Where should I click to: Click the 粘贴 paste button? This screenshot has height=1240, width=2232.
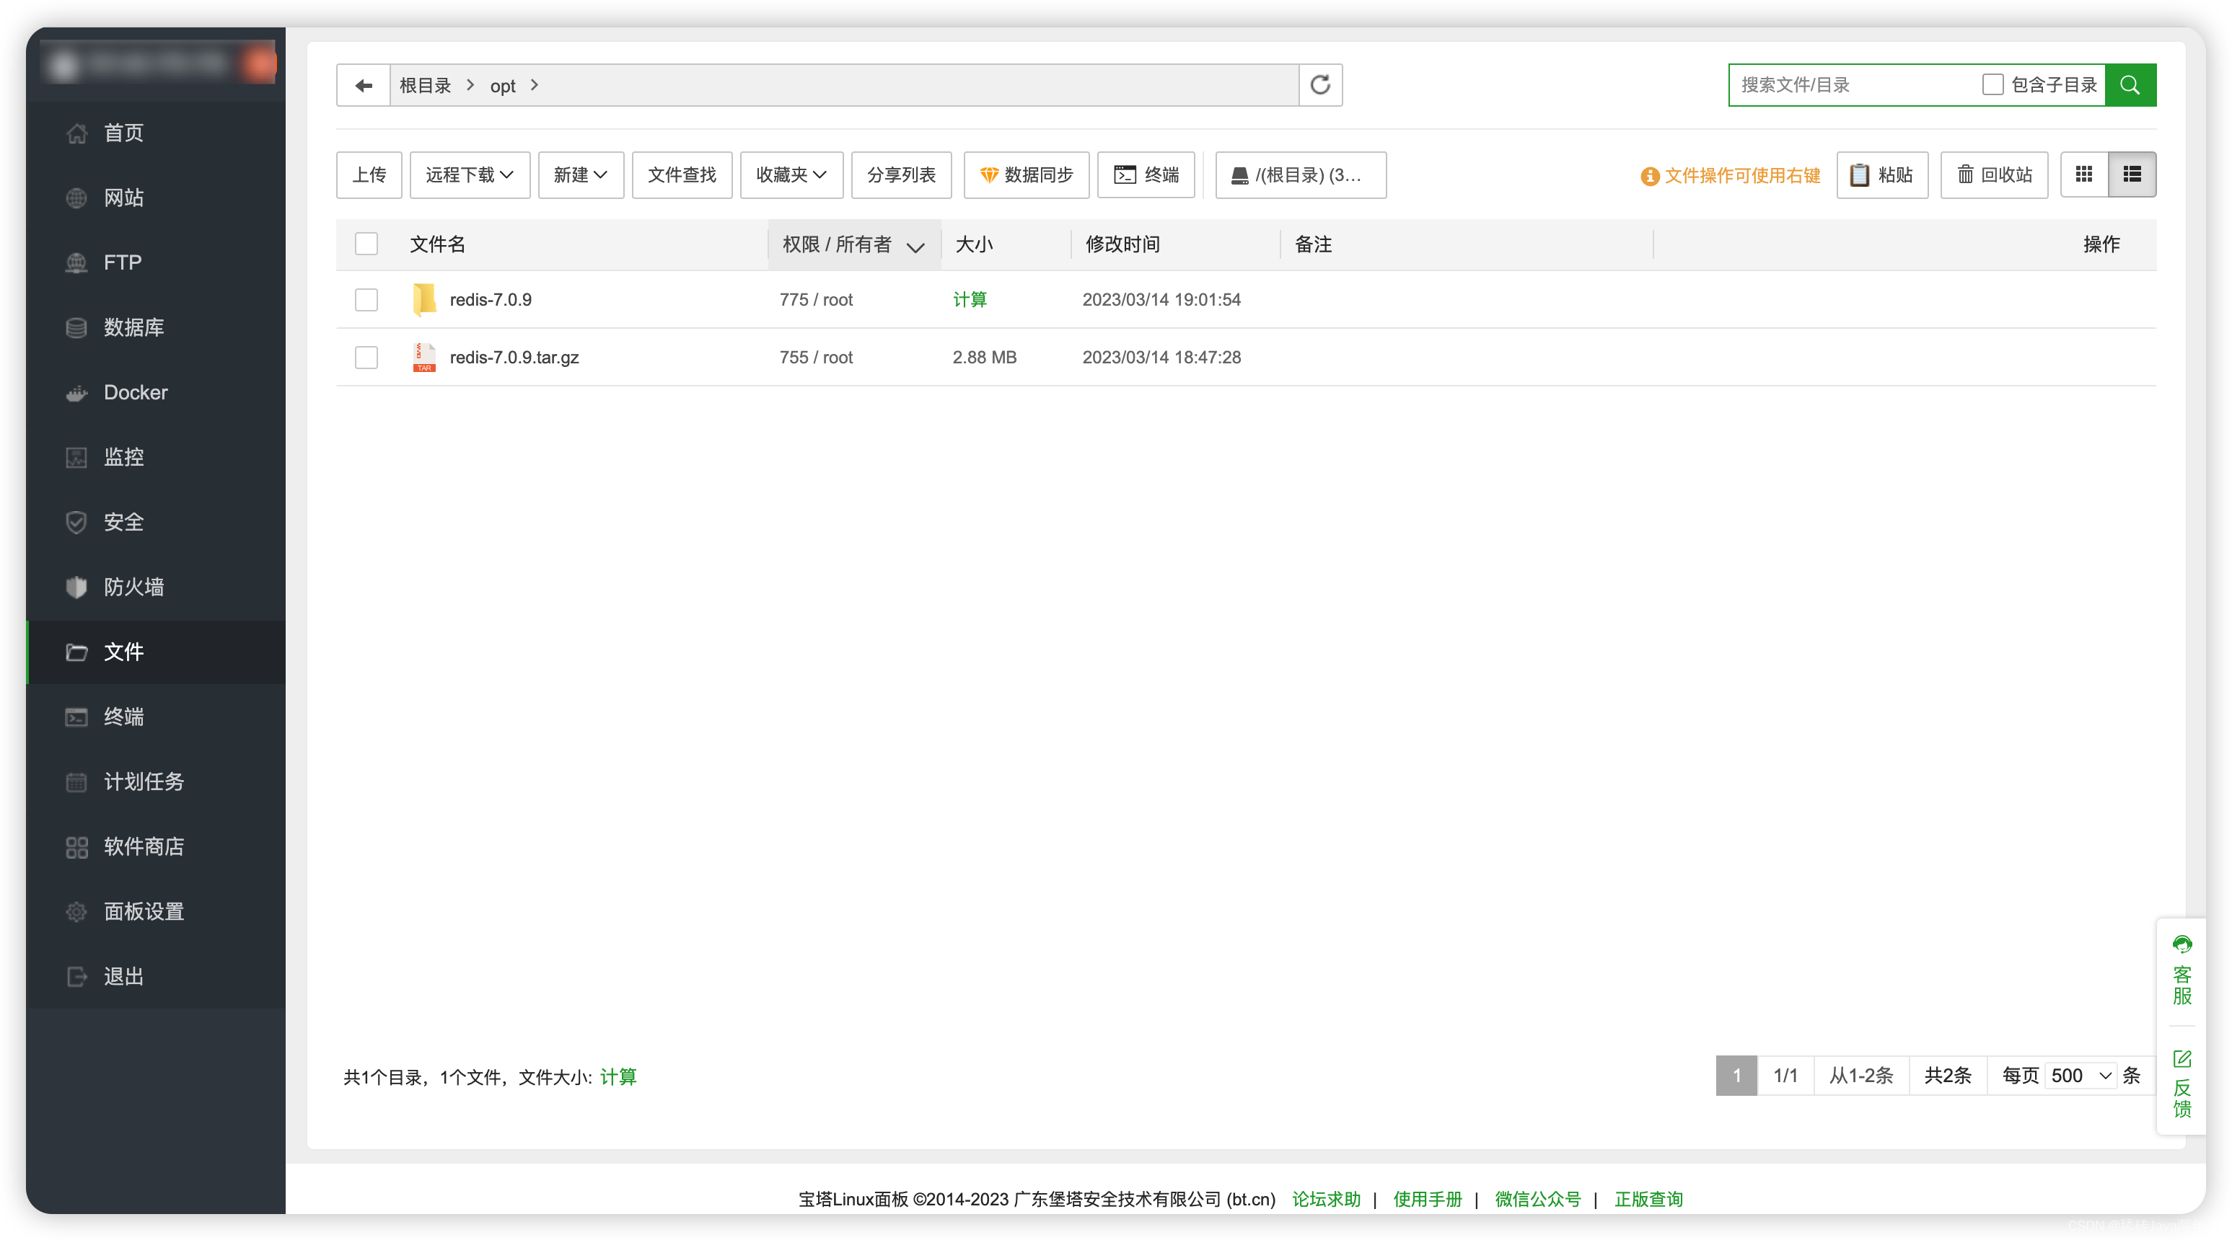click(x=1882, y=175)
